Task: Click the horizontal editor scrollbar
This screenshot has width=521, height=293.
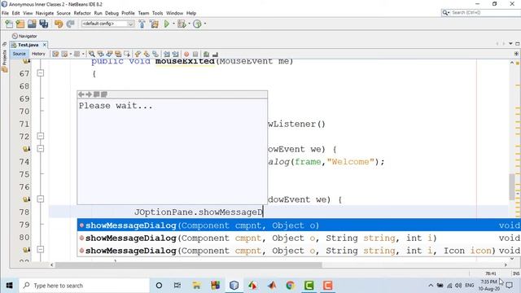Action: tap(189, 265)
